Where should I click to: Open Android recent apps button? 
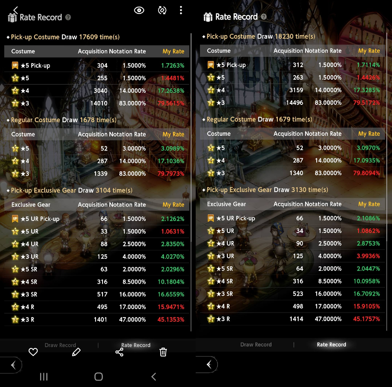click(44, 377)
